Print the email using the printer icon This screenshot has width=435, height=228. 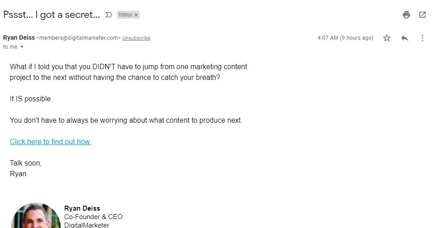pos(406,15)
